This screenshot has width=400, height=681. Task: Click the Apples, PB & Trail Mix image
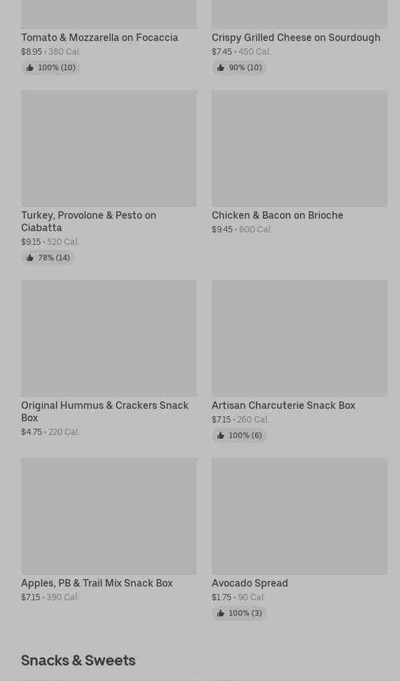click(x=109, y=516)
